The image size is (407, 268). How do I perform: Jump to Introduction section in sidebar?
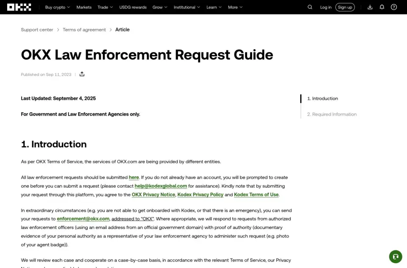[323, 99]
